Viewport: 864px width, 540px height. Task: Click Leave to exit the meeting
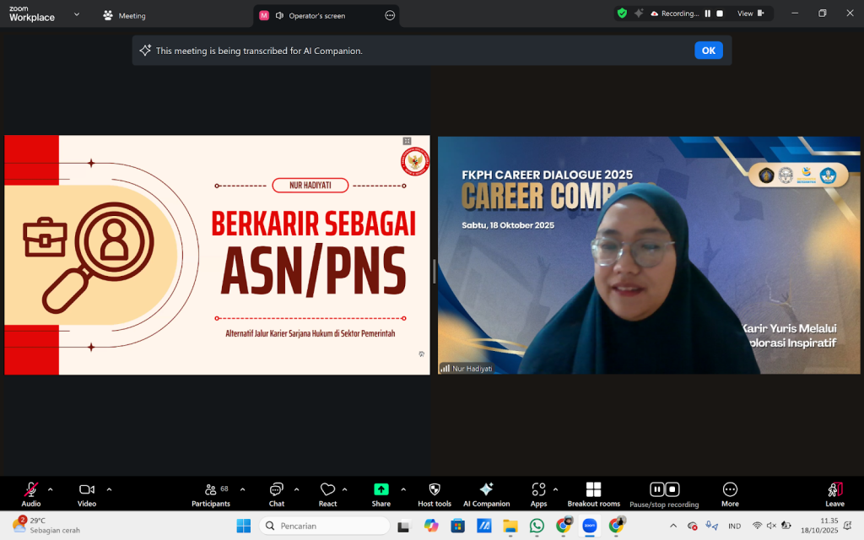point(834,493)
